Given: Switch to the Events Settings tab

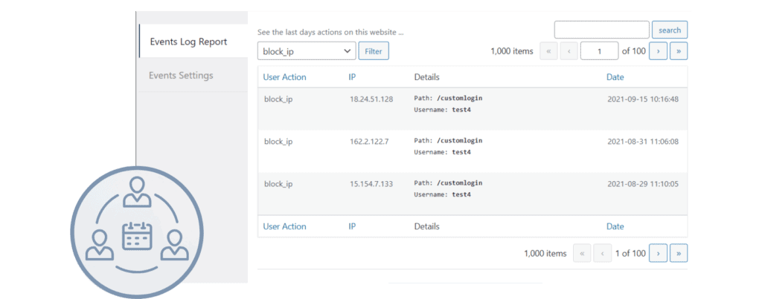Looking at the screenshot, I should click(181, 75).
